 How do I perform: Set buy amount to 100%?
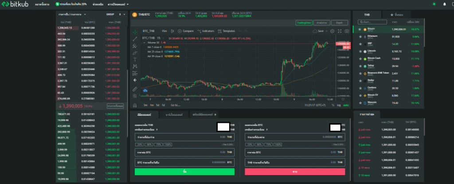pyautogui.click(x=168, y=144)
